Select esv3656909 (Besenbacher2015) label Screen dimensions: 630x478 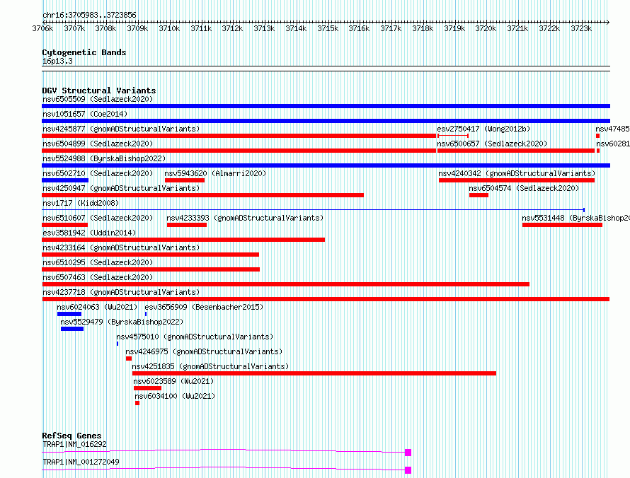[204, 307]
